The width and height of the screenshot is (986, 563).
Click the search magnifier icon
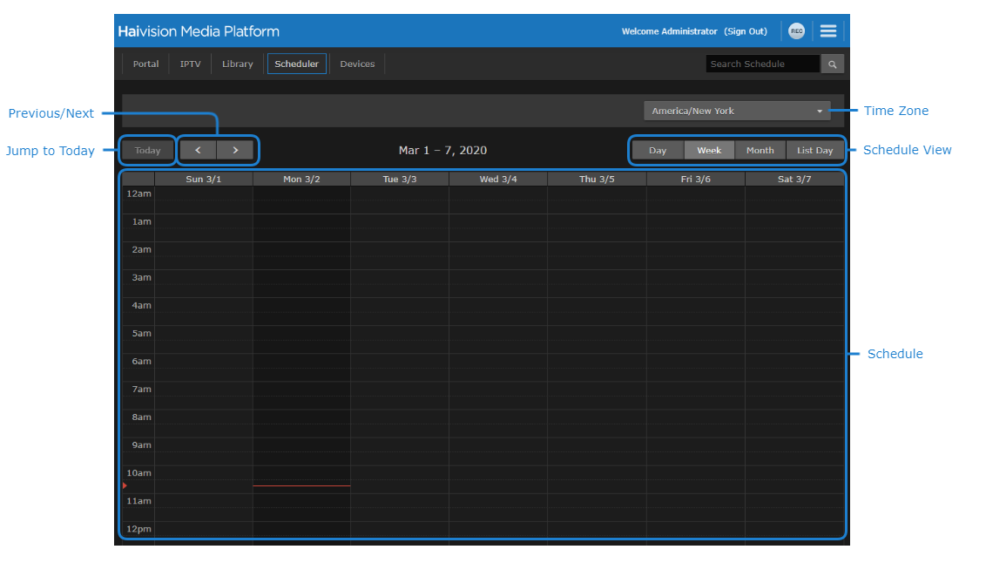[833, 64]
